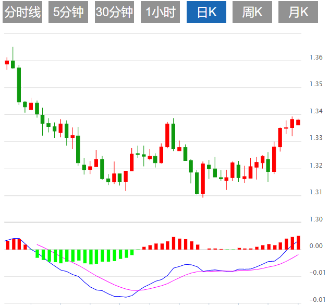Click the tallest red MACD bar at far right
The image size is (329, 305).
[298, 242]
